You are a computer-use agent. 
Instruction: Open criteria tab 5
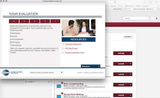point(14,21)
